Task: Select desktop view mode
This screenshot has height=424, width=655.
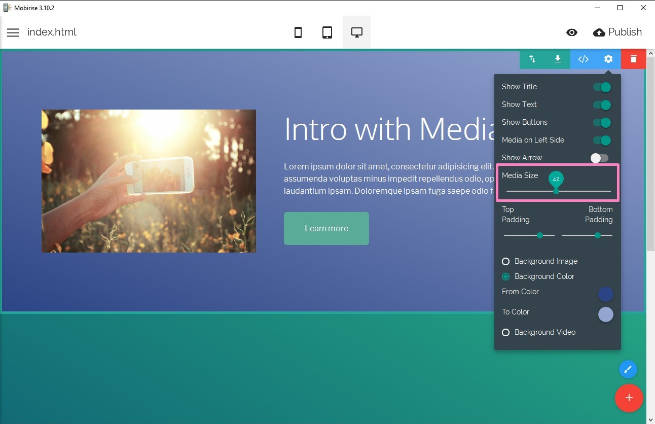Action: [x=357, y=32]
